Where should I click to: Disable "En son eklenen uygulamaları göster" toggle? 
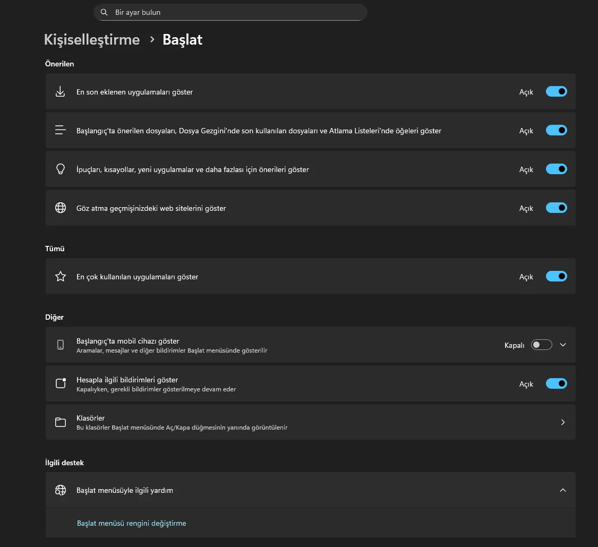coord(556,92)
